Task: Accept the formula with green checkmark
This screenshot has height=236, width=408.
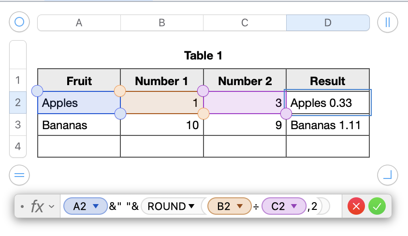Action: [x=377, y=207]
